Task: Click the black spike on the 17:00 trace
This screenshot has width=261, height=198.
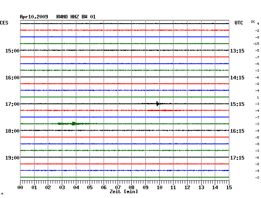Action: [157, 104]
